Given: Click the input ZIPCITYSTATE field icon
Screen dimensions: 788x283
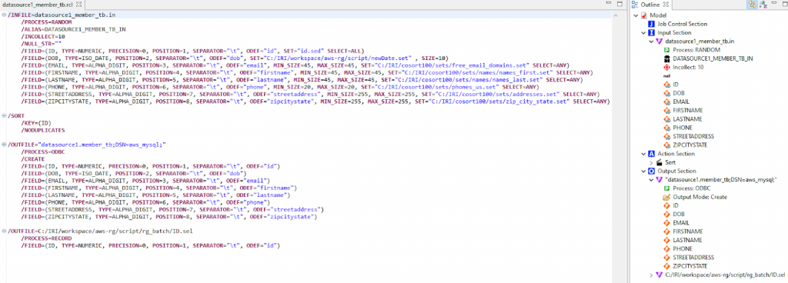Looking at the screenshot, I should coord(667,145).
